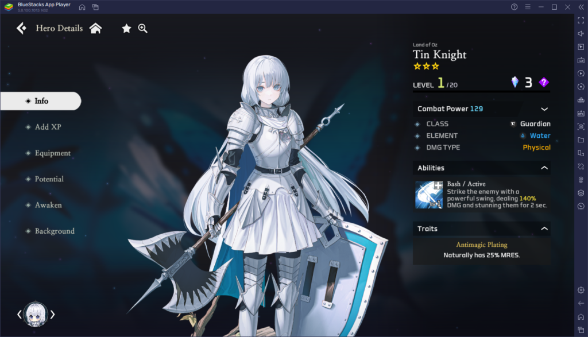Open the Awaken menu item
Screen dimensions: 588x337
coord(48,205)
